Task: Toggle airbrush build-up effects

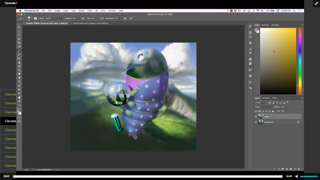Action: [x=102, y=18]
